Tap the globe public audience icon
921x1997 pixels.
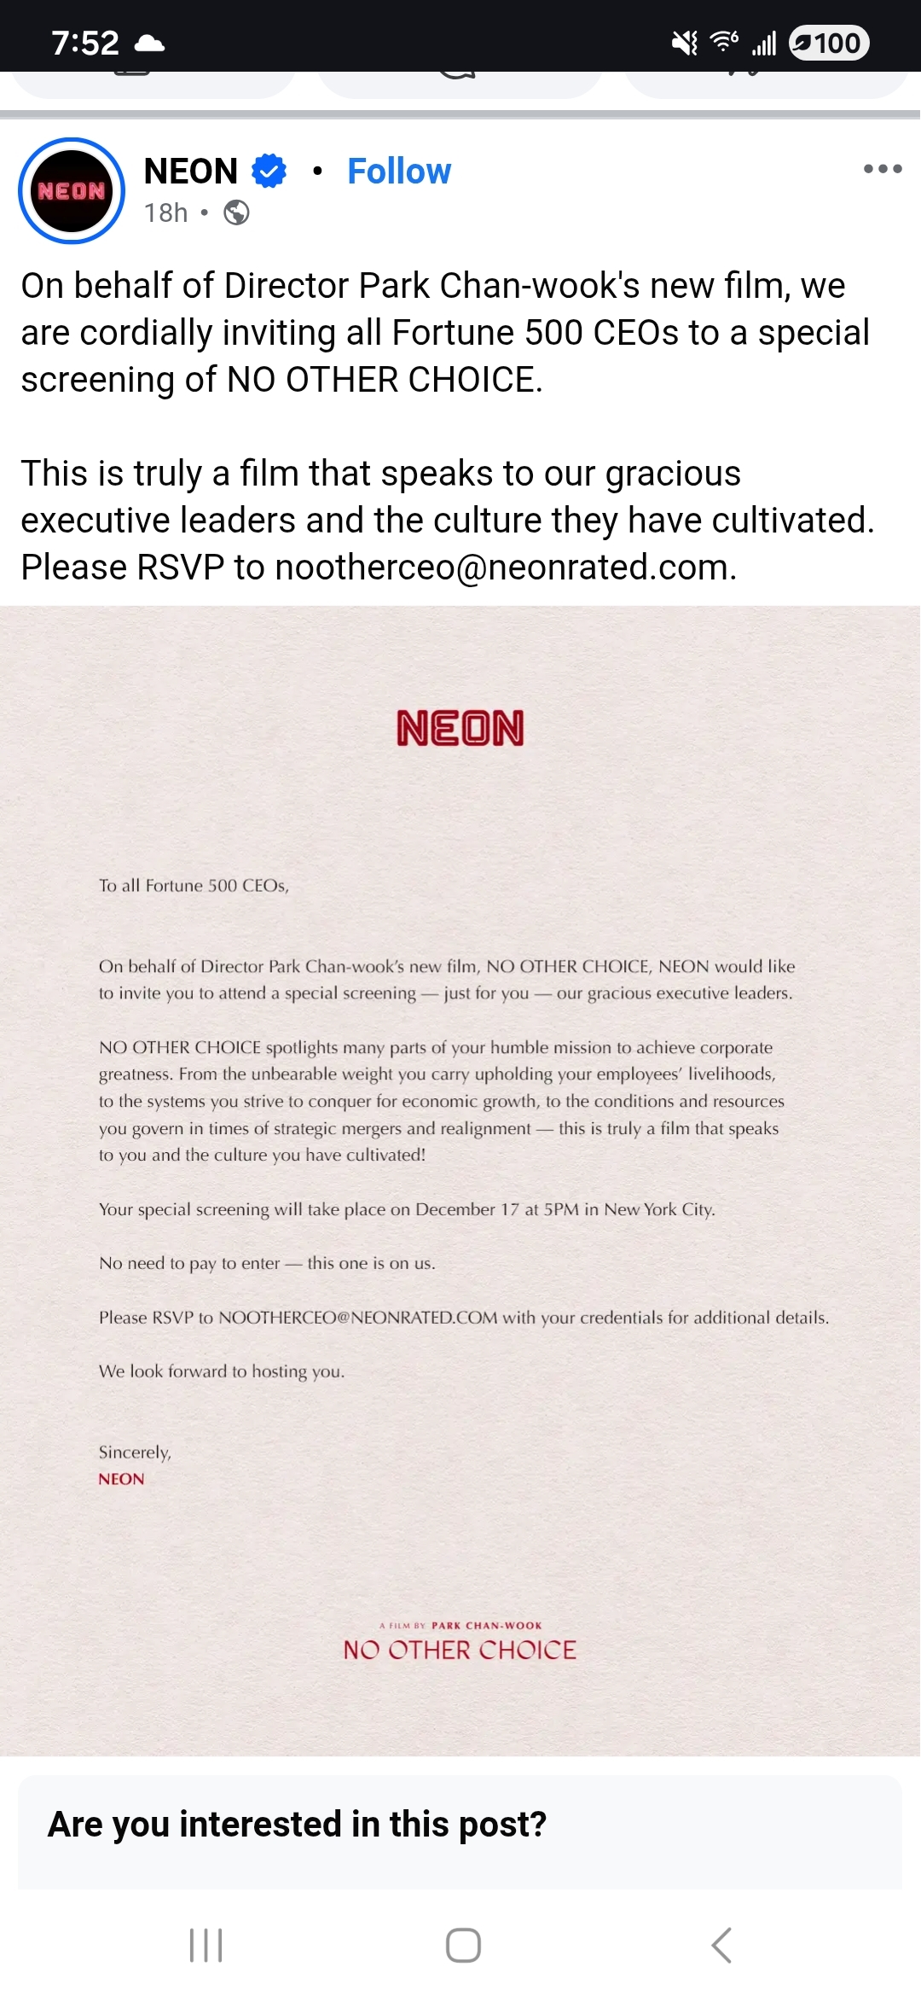point(236,213)
